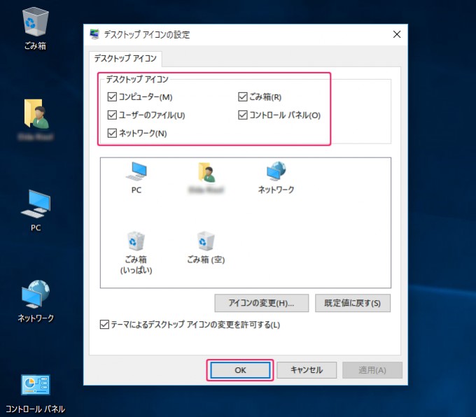Click the 既定値に戻す(S) button

(352, 303)
